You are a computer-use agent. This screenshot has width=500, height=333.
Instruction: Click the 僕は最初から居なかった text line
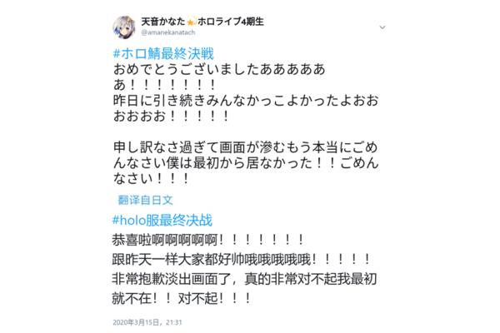coord(246,163)
